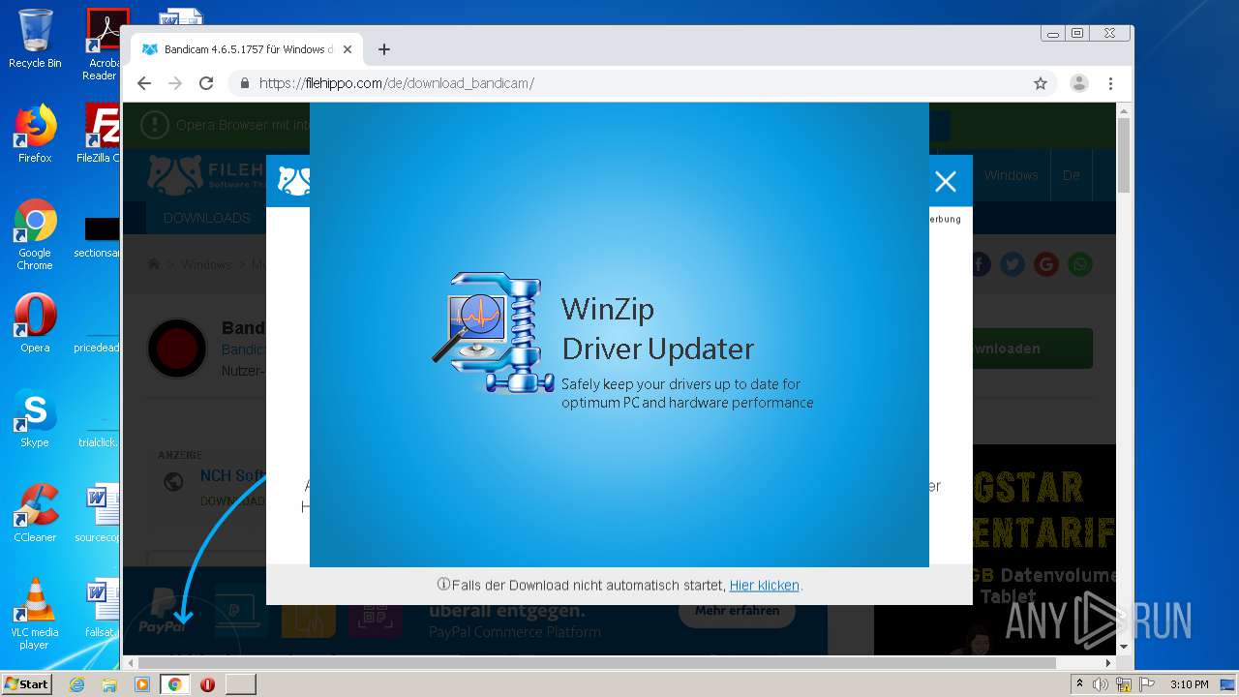
Task: Share page on Google Plus
Action: point(1045,264)
